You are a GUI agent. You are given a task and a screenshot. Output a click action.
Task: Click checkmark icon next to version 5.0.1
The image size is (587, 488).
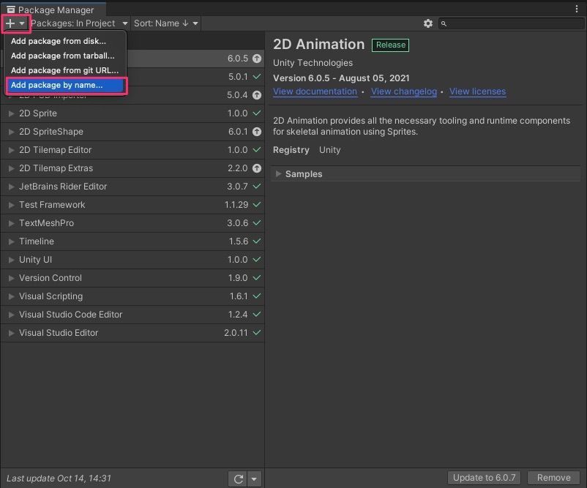257,77
